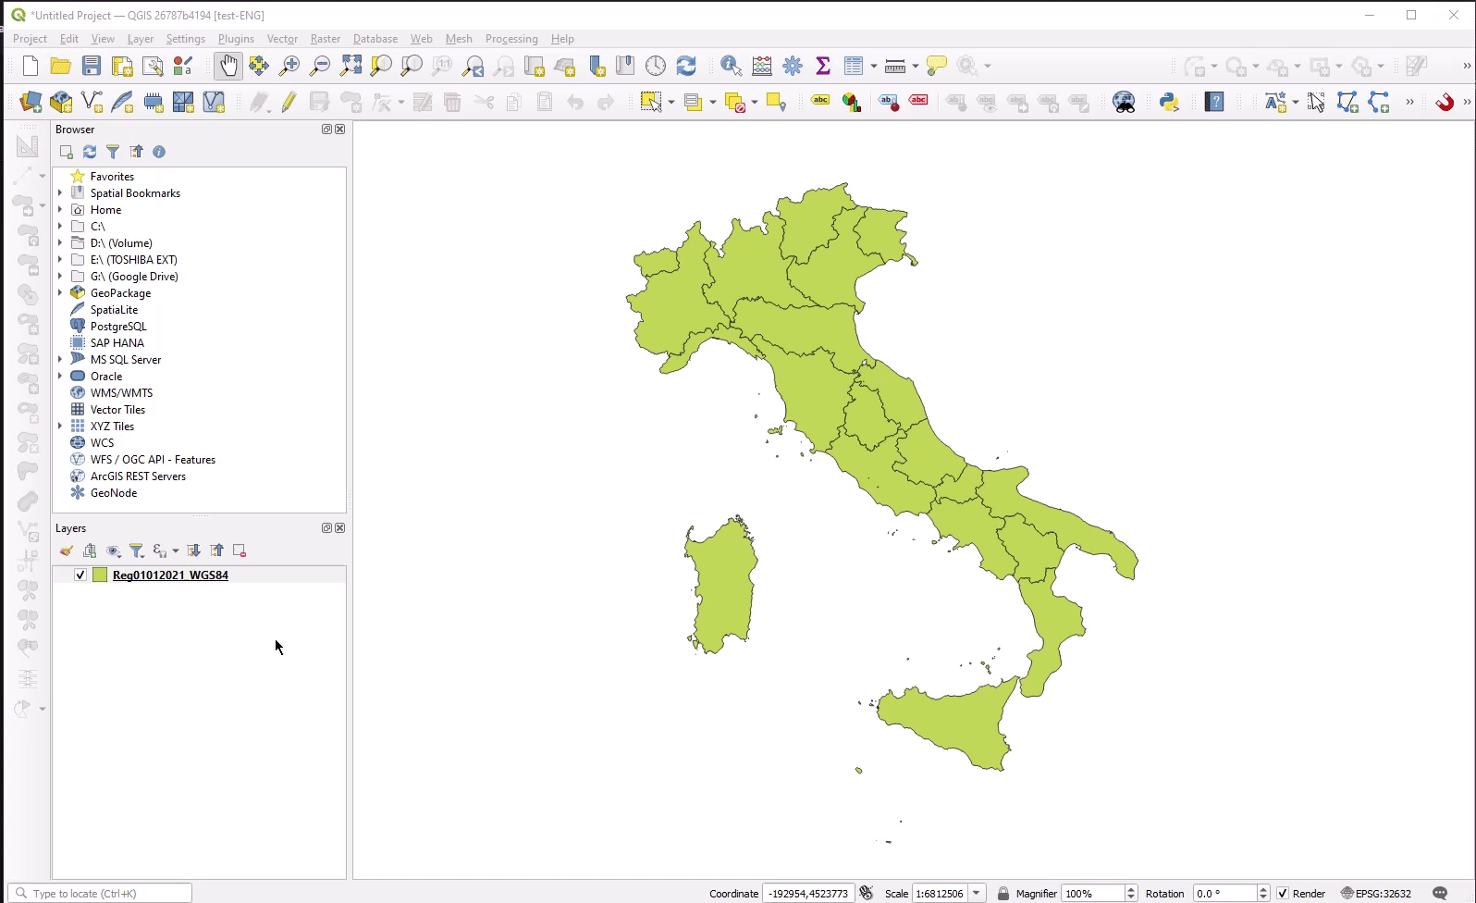Click the Toggle Editing pencil icon

(289, 102)
